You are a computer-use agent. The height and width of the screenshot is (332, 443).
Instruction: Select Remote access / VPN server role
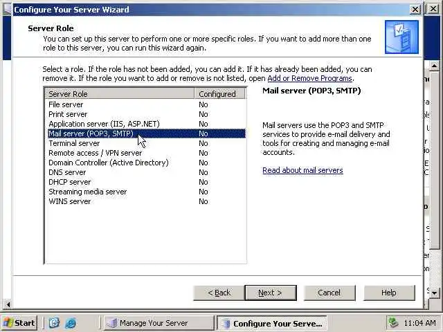click(146, 153)
